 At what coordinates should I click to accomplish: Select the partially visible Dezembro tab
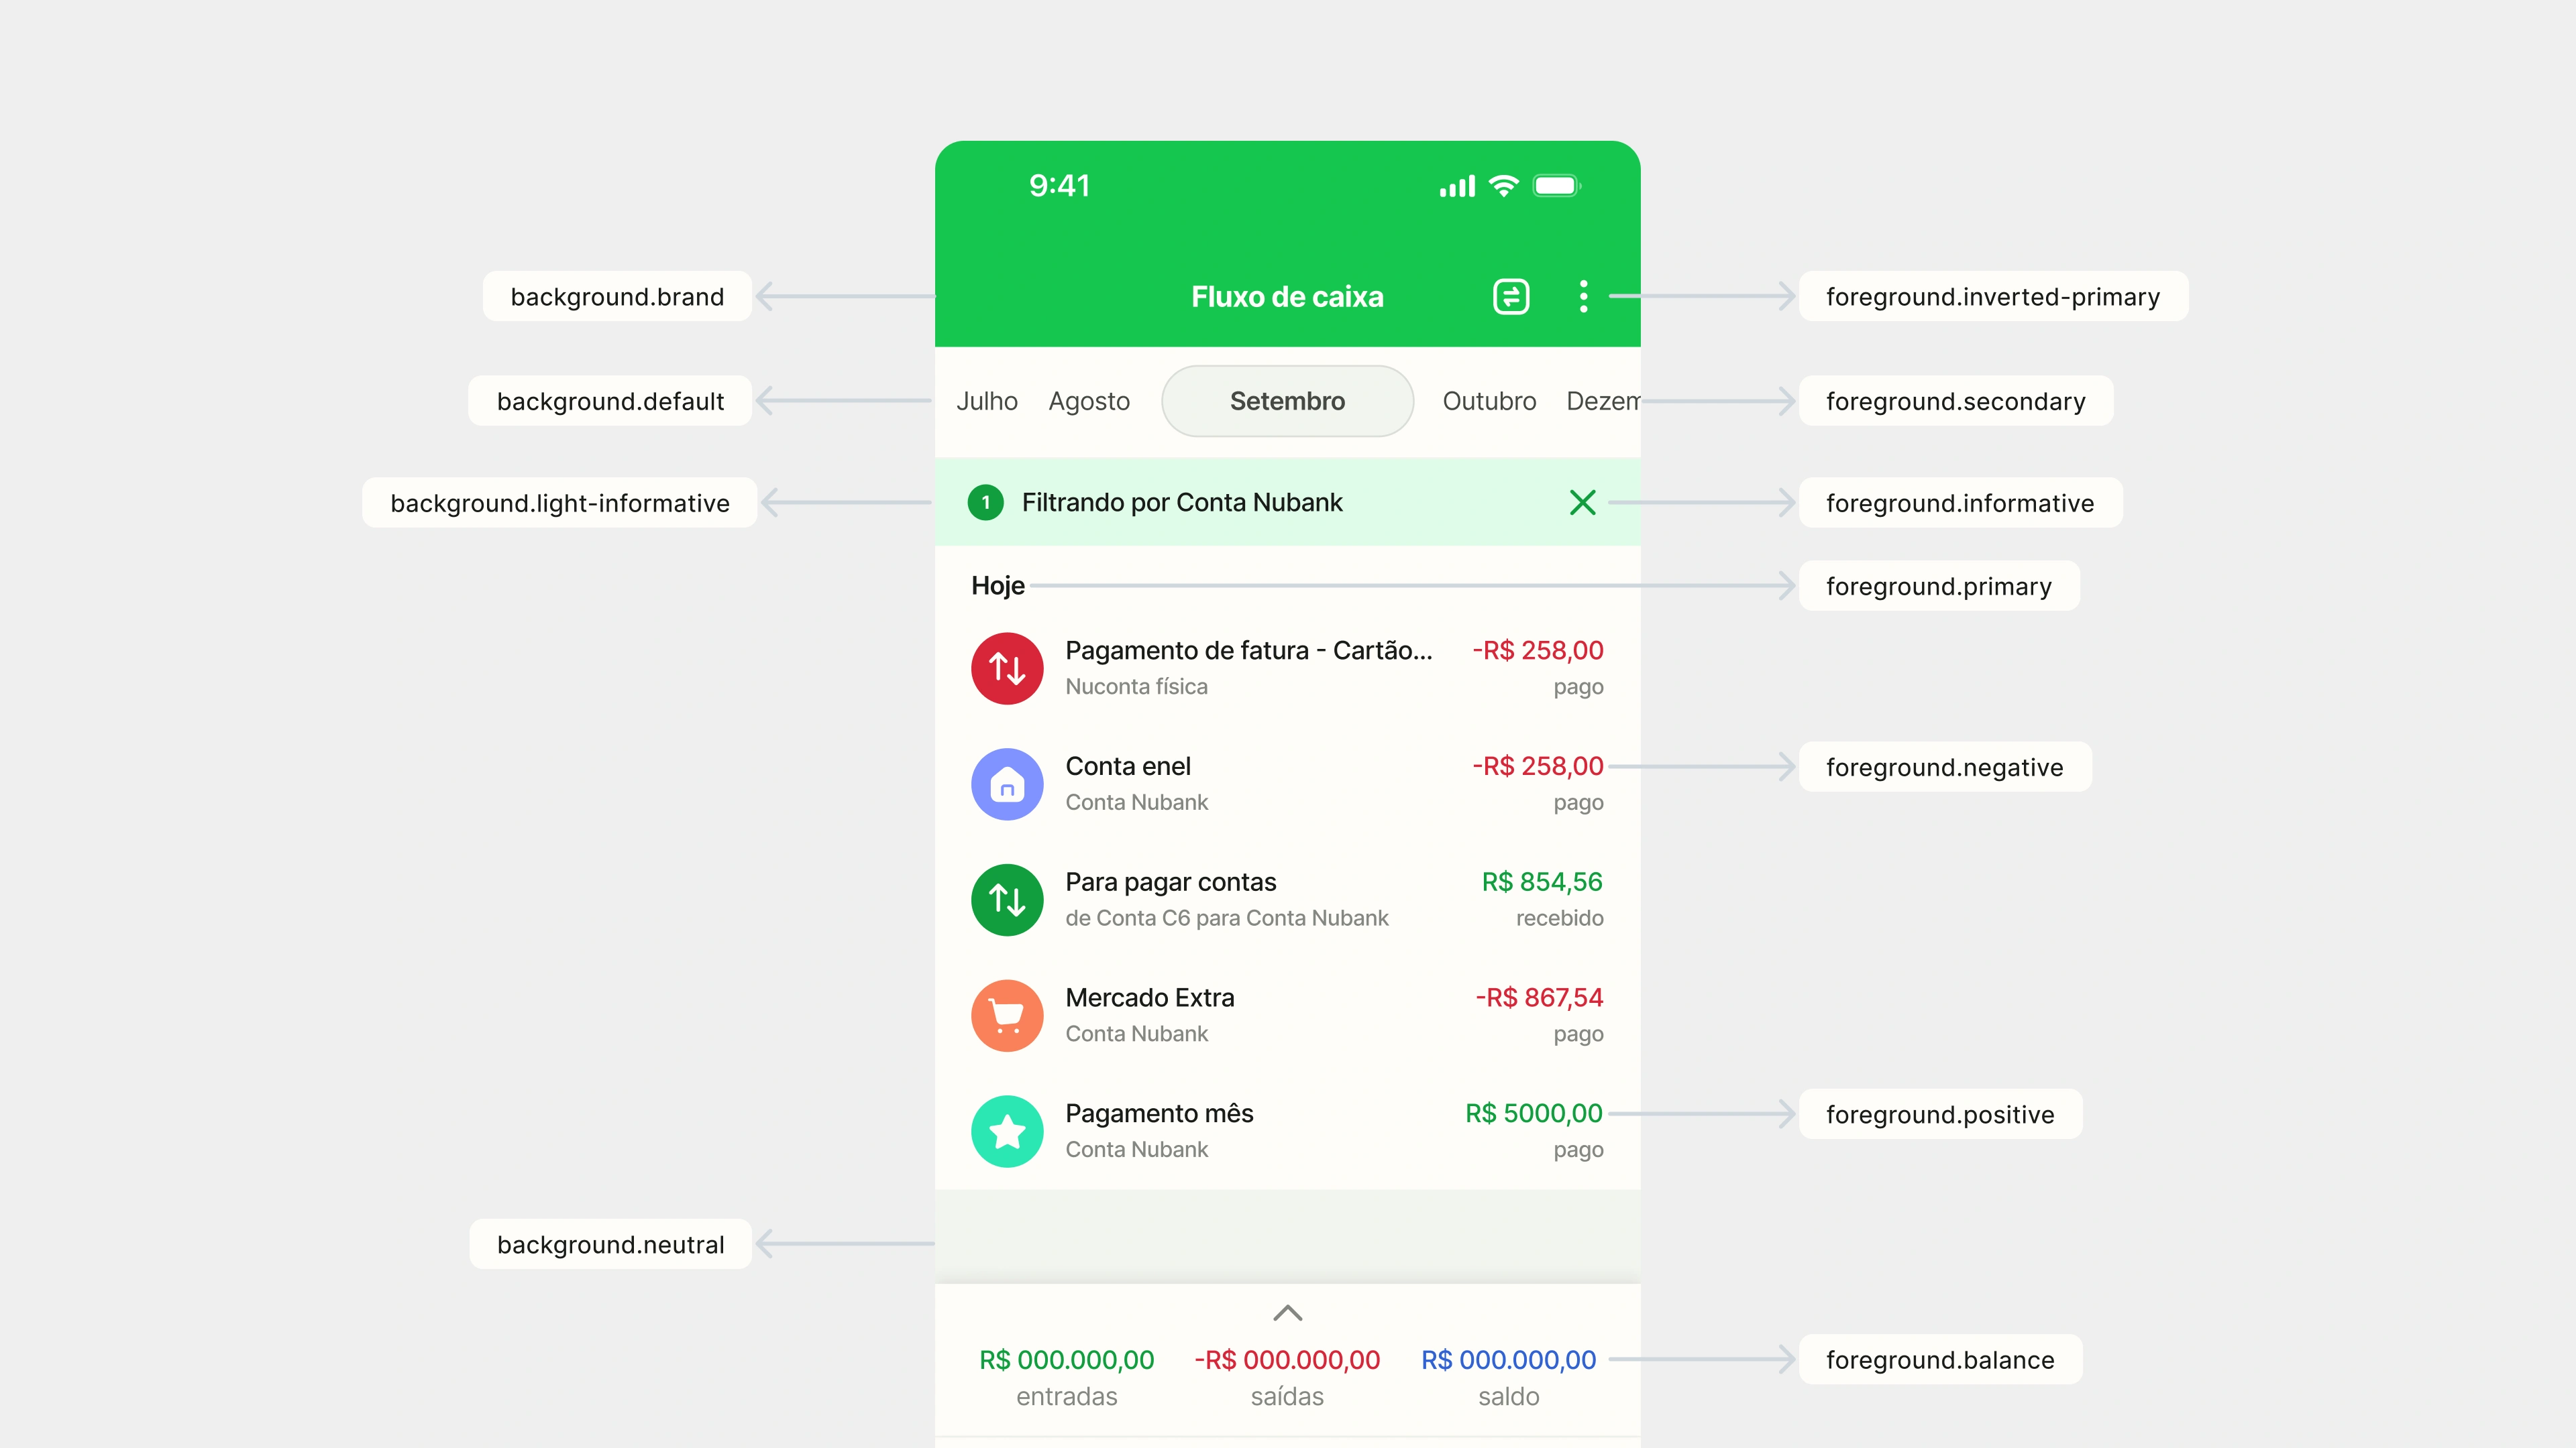click(x=1603, y=402)
